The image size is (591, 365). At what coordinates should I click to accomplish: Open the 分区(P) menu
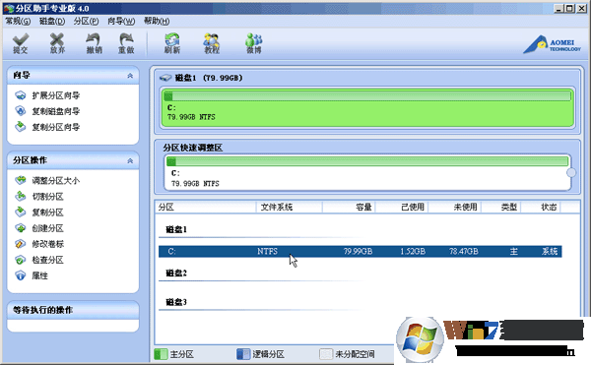pyautogui.click(x=86, y=21)
